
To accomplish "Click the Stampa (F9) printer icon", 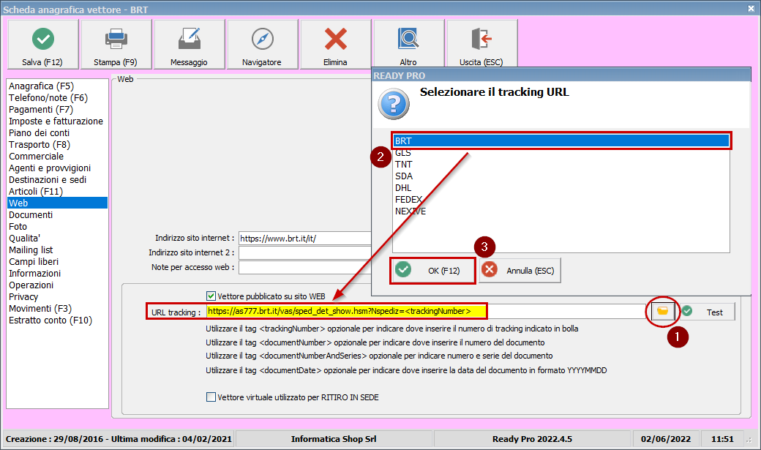I will [x=116, y=39].
